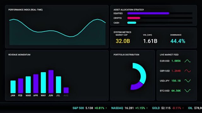Select the Equities purple allocation bar
Image resolution: width=202 pixels, height=113 pixels.
pyautogui.click(x=148, y=13)
